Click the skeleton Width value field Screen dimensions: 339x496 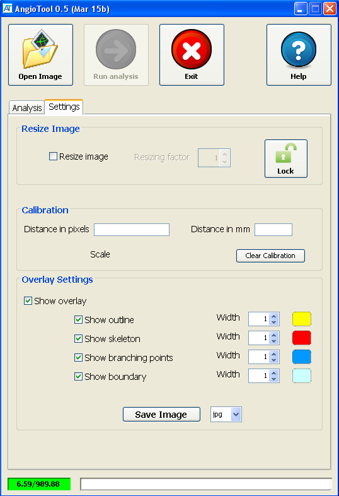pos(259,338)
